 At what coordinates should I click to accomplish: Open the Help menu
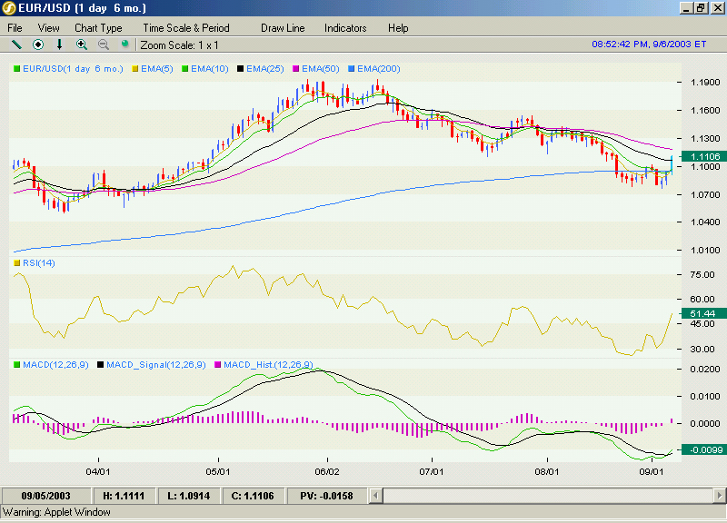point(398,28)
